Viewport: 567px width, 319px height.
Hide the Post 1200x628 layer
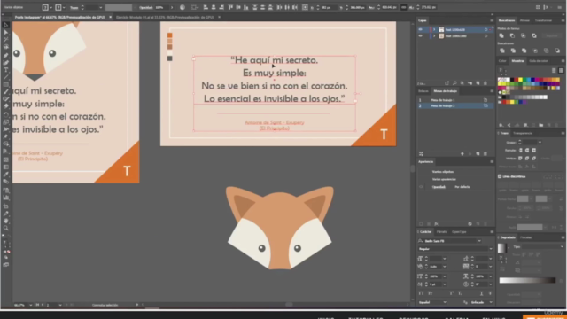[420, 29]
